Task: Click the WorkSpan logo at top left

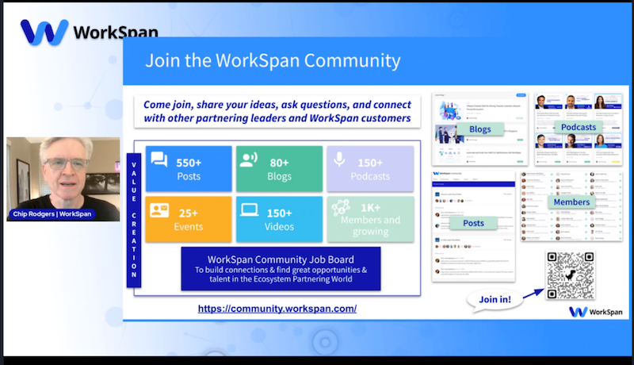Action: (89, 32)
